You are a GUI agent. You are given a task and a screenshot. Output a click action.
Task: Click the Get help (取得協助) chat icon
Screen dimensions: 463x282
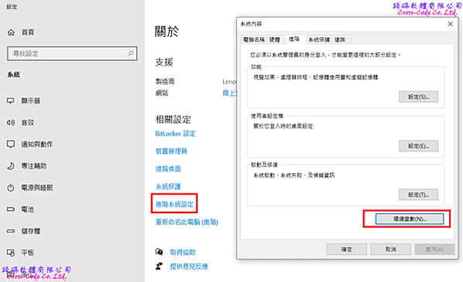[x=159, y=252]
